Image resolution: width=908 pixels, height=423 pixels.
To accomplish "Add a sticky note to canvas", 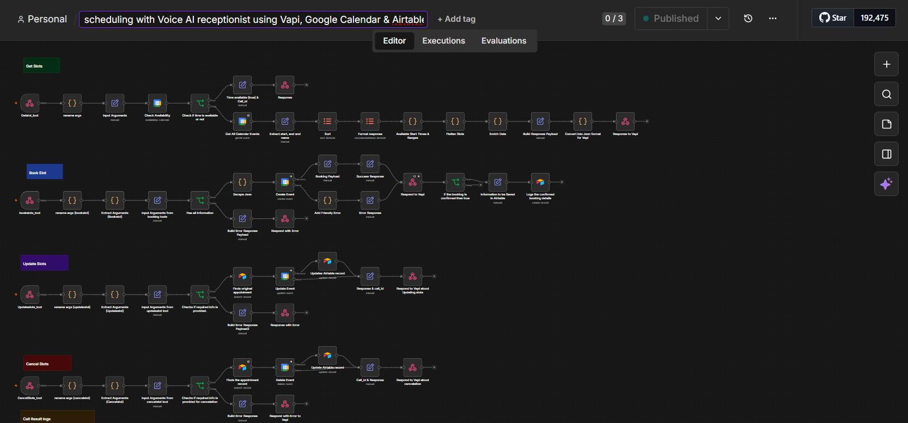I will [886, 124].
